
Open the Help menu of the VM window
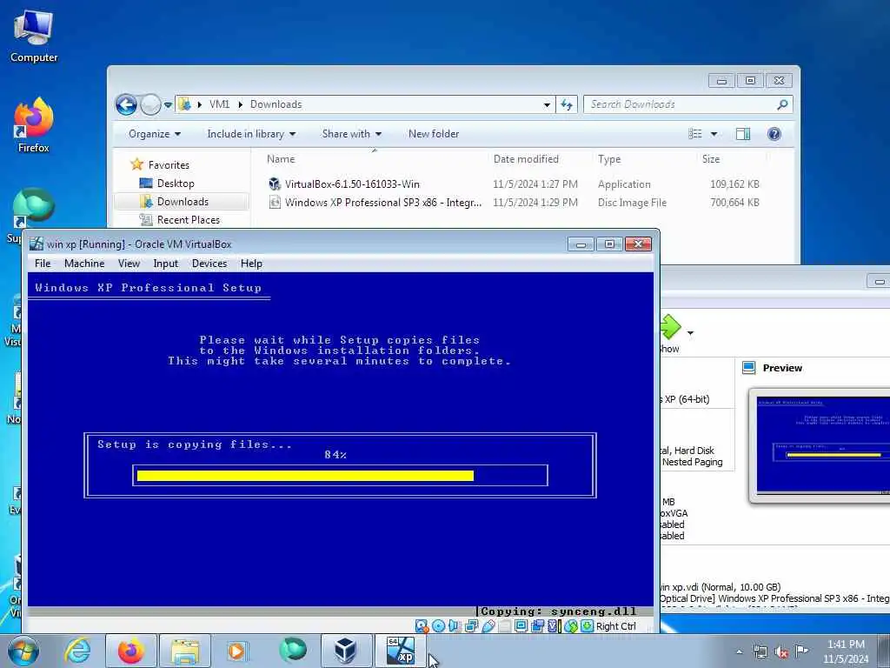click(251, 264)
